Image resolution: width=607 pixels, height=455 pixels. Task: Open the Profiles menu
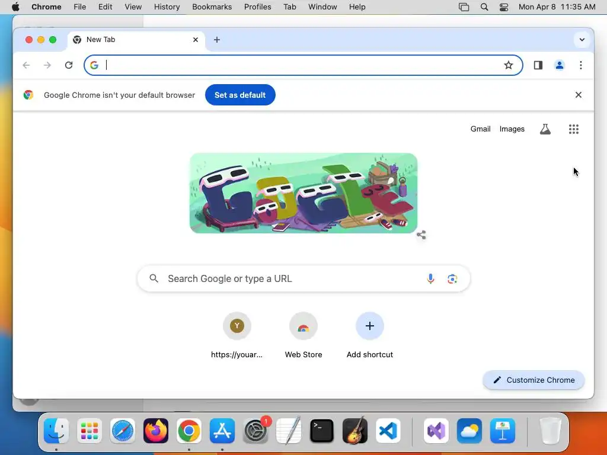tap(257, 7)
